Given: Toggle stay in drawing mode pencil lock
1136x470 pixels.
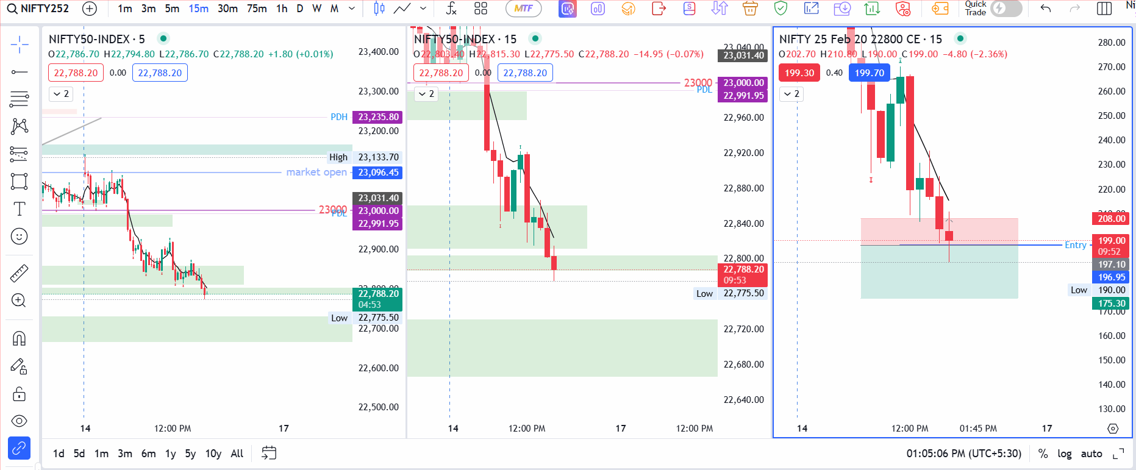Looking at the screenshot, I should click(x=20, y=366).
